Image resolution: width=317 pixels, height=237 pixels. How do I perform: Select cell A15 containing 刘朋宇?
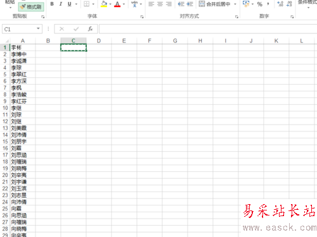(x=23, y=142)
